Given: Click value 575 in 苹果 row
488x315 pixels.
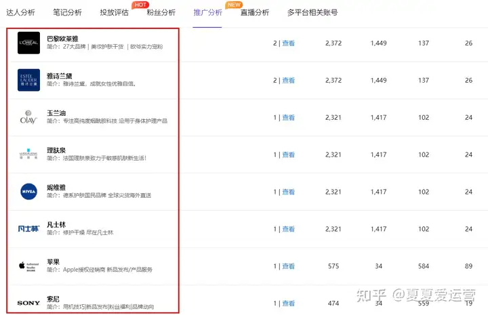Looking at the screenshot, I should coord(333,266).
